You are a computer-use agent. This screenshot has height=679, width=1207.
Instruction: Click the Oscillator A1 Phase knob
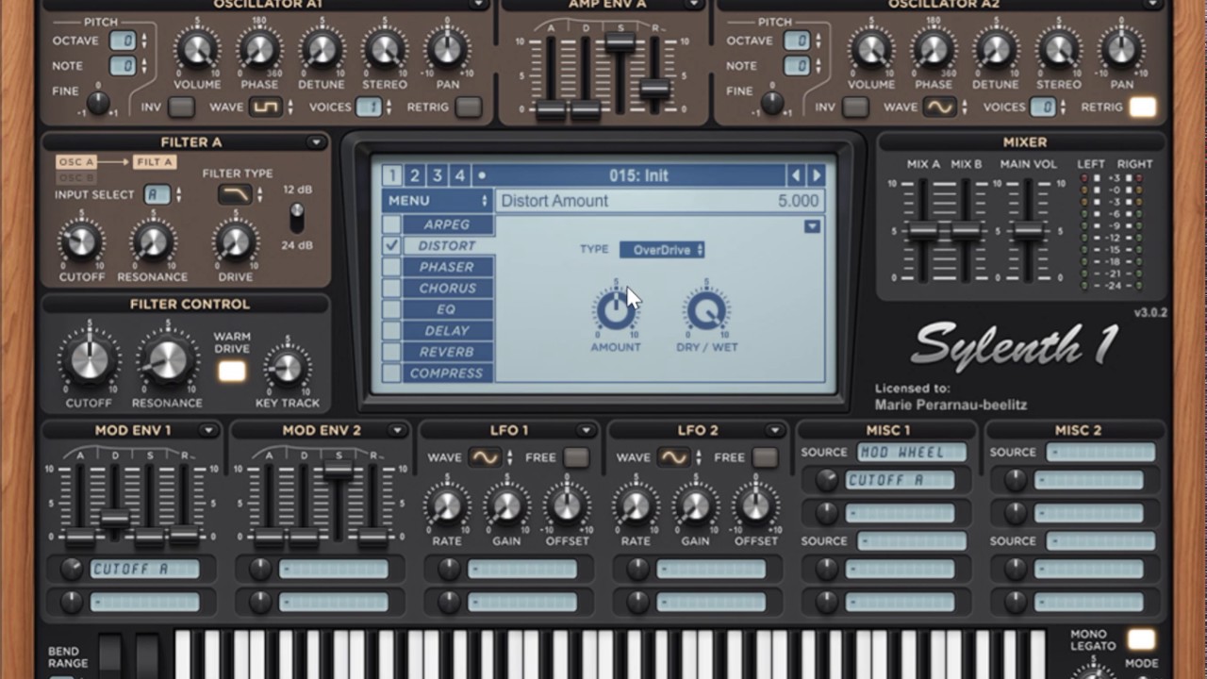[259, 49]
